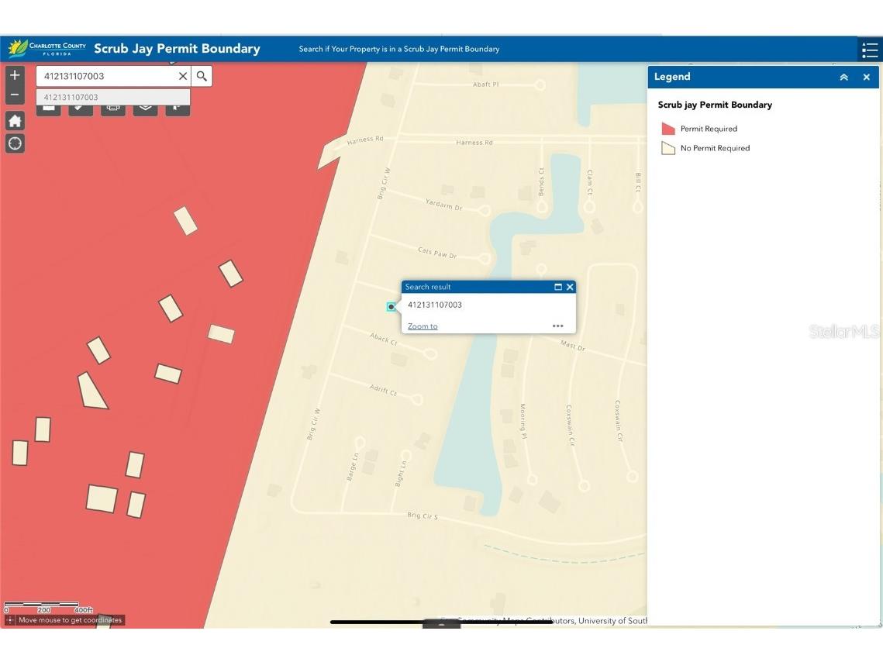Click the Charlotte County Florida logo

click(47, 49)
